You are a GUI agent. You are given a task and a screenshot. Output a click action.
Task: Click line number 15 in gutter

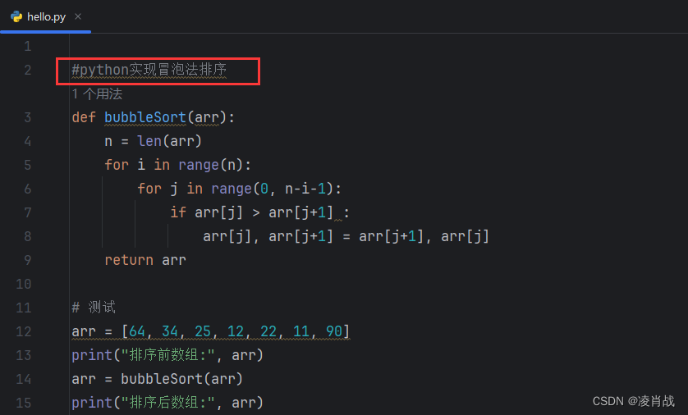click(x=24, y=403)
